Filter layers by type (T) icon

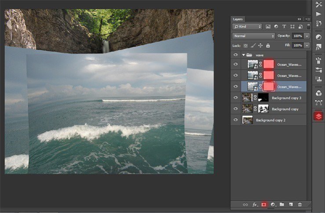[x=284, y=27]
